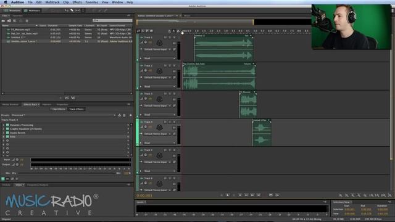Select the Clip Effects button
This screenshot has width=395, height=222.
click(x=59, y=109)
